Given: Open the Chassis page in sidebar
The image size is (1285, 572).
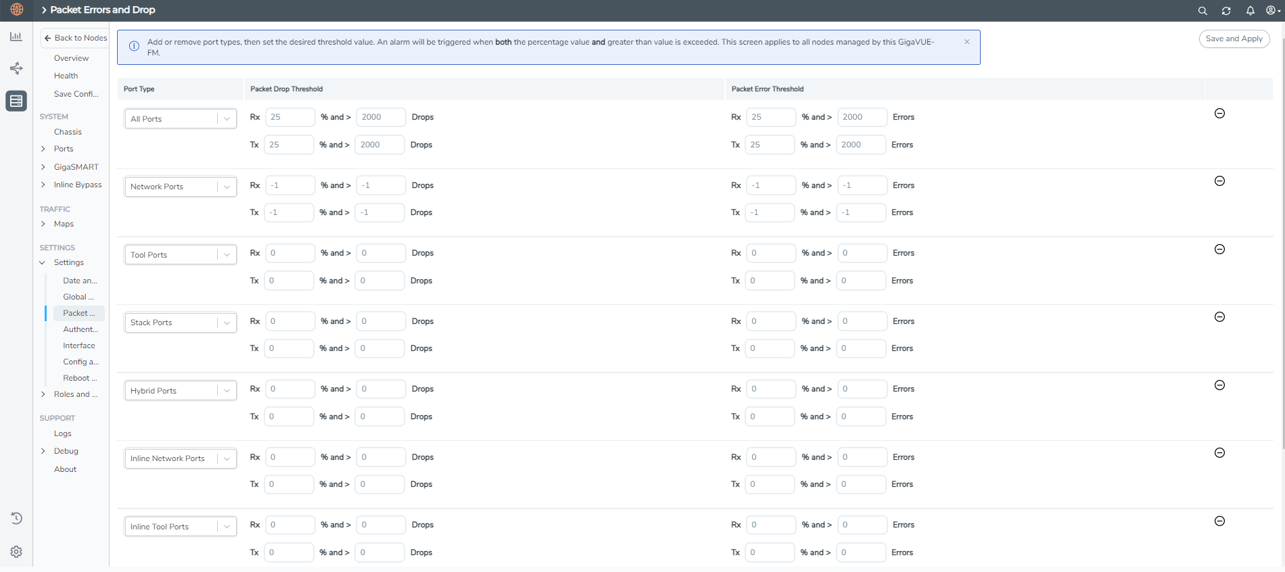Looking at the screenshot, I should point(68,132).
